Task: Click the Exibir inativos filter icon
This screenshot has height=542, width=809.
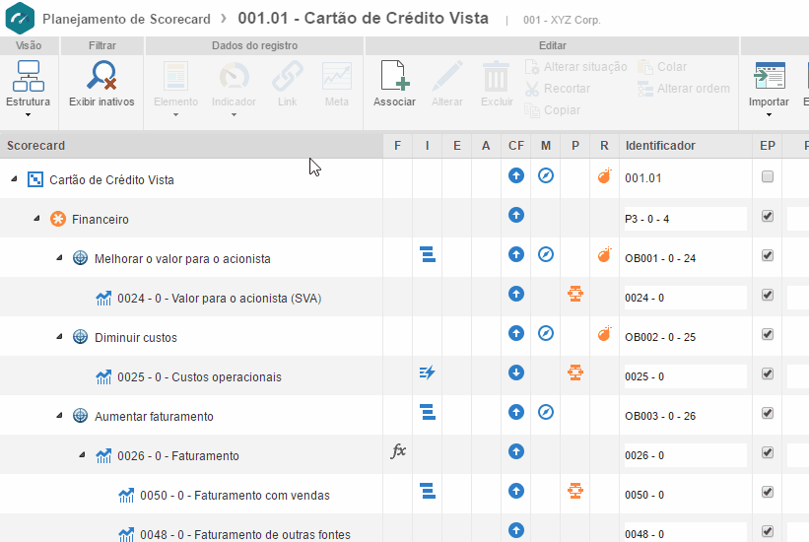Action: coord(101,77)
